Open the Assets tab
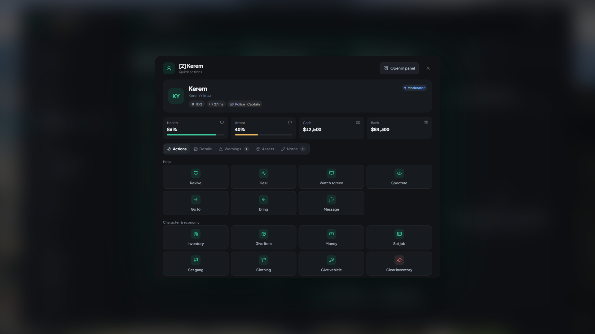 (x=265, y=149)
